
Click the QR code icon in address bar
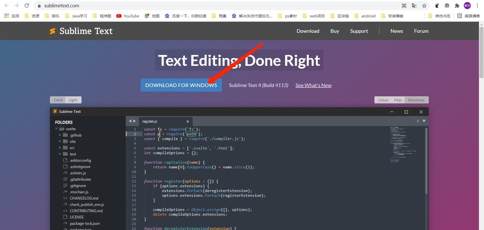click(404, 6)
